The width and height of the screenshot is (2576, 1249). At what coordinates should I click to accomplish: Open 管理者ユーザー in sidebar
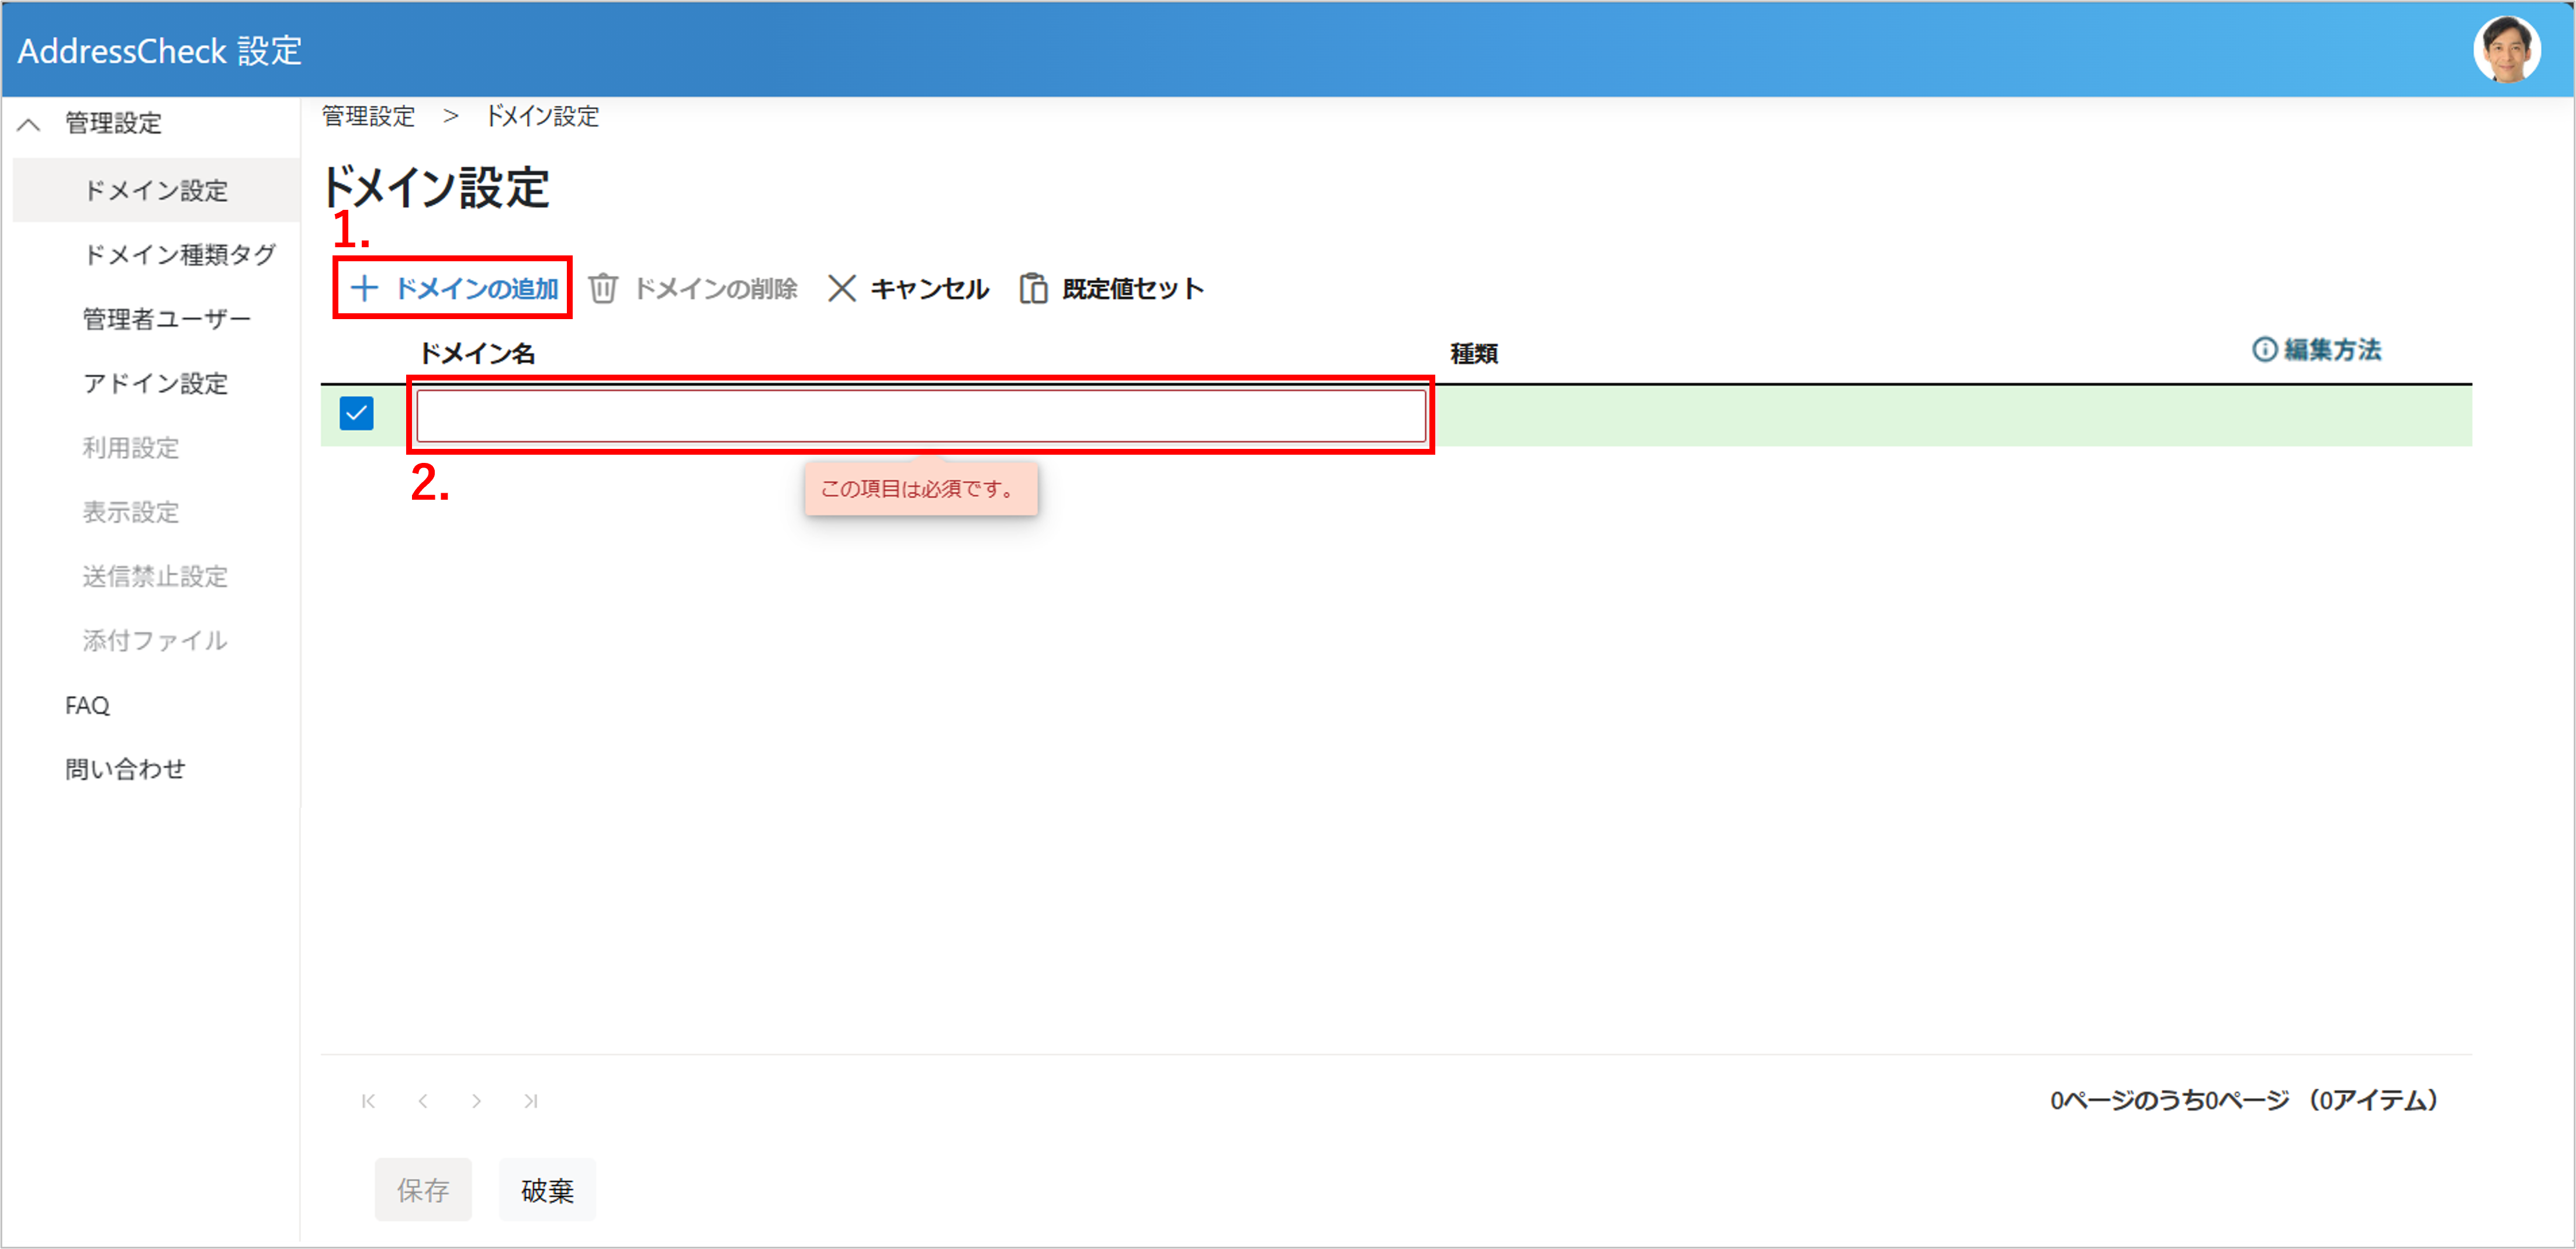[x=166, y=319]
